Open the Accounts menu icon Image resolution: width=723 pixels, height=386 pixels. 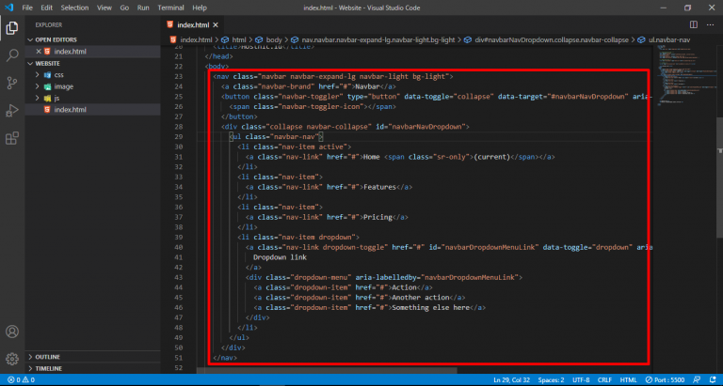point(12,332)
